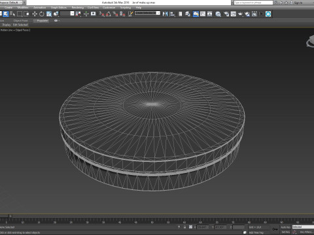This screenshot has height=235, width=314.
Task: Click the Render Production teapot icon
Action: (x=240, y=14)
